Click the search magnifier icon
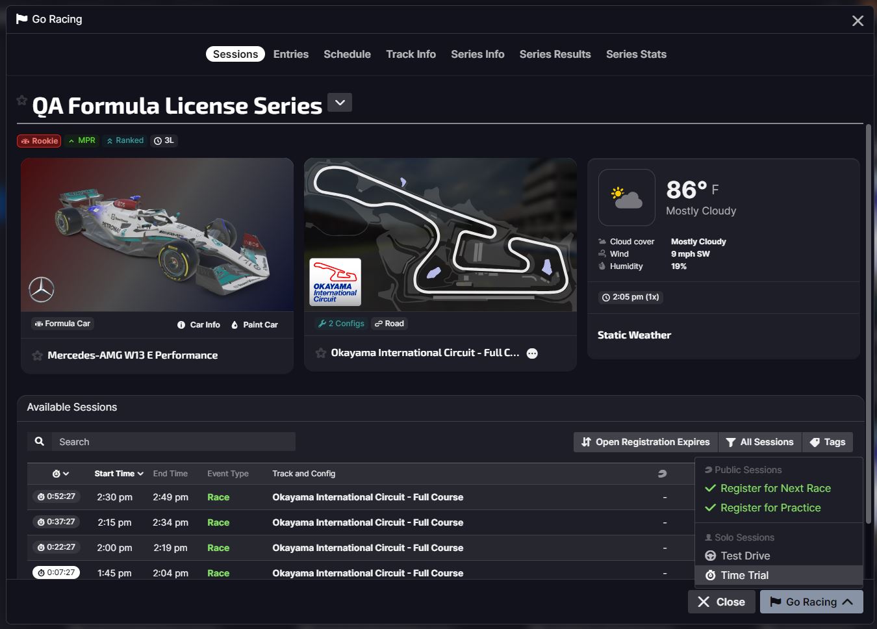877x629 pixels. coord(39,441)
